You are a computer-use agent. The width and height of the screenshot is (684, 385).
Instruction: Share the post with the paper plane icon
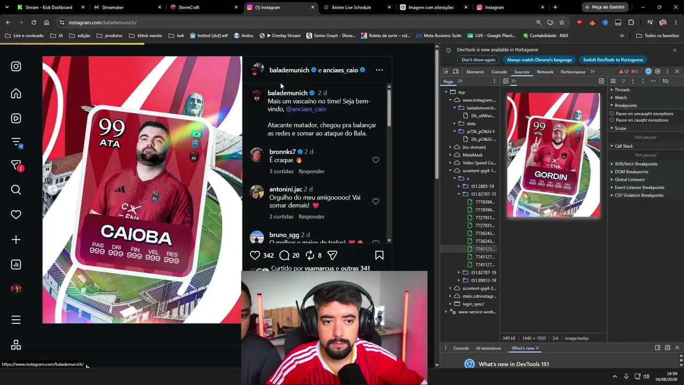point(332,256)
